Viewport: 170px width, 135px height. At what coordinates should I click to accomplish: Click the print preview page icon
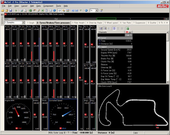click(x=25, y=10)
